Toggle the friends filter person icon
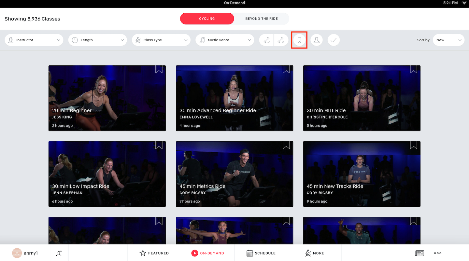This screenshot has height=261, width=469. (x=316, y=40)
